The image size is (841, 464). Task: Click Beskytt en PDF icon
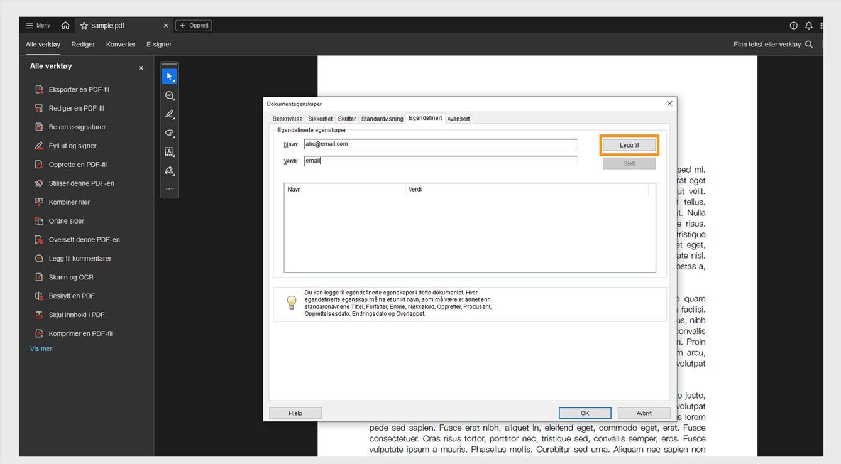(39, 296)
